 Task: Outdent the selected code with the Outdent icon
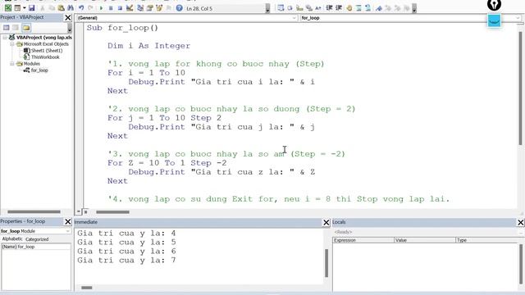point(339,8)
